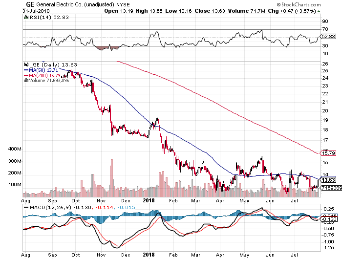This screenshot has height=259, width=342.
Task: Click the date 31-Jul-2018
Action: coord(36,11)
